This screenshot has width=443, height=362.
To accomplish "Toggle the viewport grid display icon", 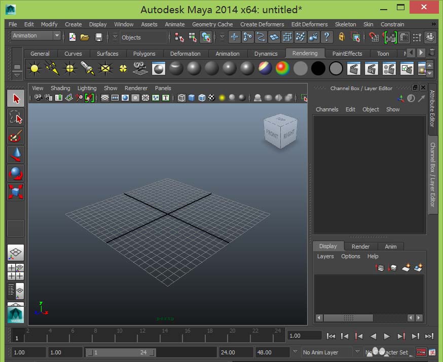I will 105,98.
